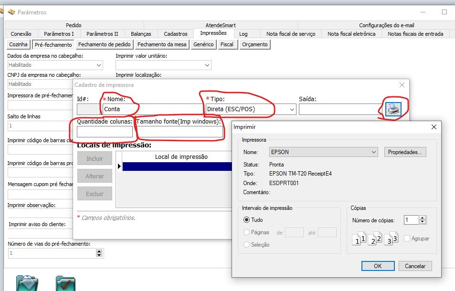
Task: Select the Impressões tab
Action: 213,33
